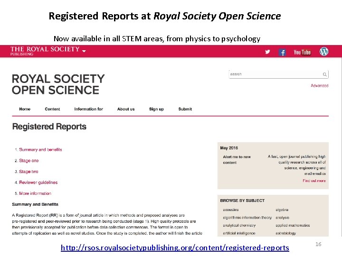Open the Information for menu
342x256 pixels.
(x=88, y=109)
